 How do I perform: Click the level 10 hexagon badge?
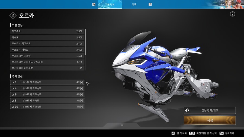pos(13,16)
